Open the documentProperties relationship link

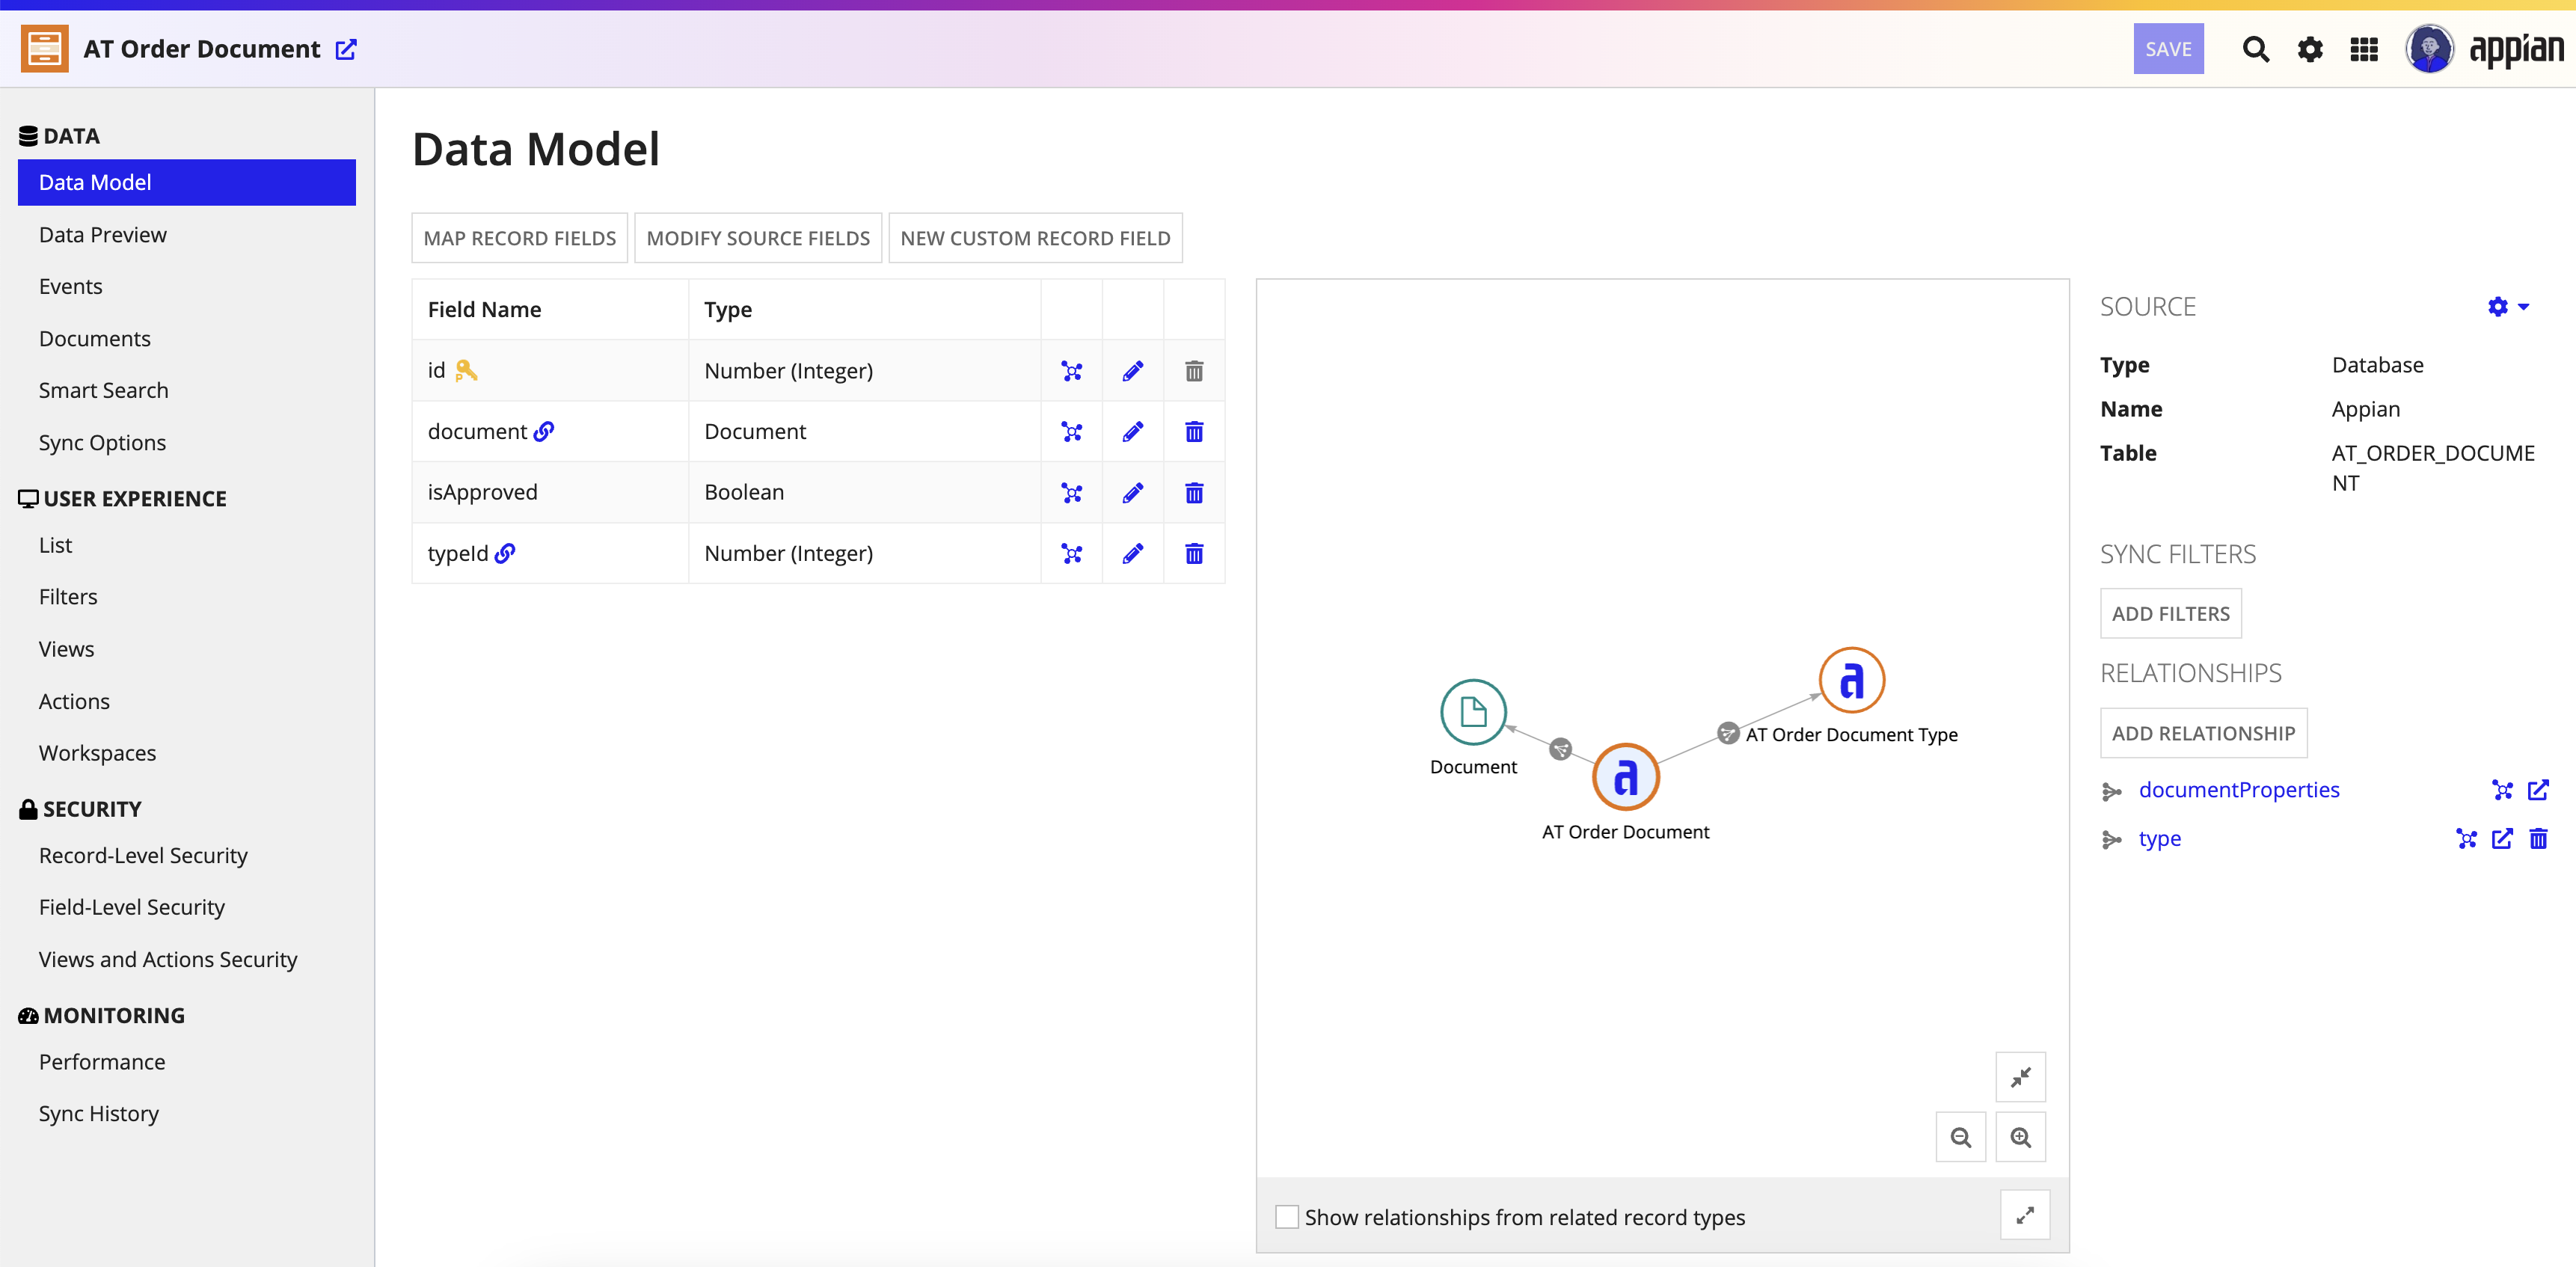(2239, 790)
